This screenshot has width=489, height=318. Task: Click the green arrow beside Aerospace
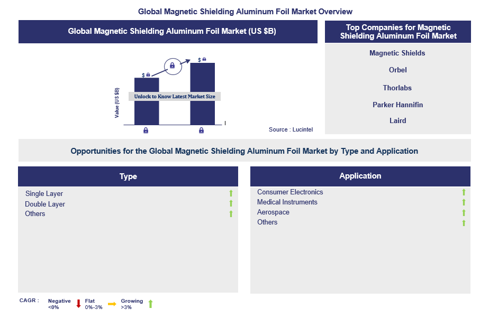pyautogui.click(x=464, y=212)
